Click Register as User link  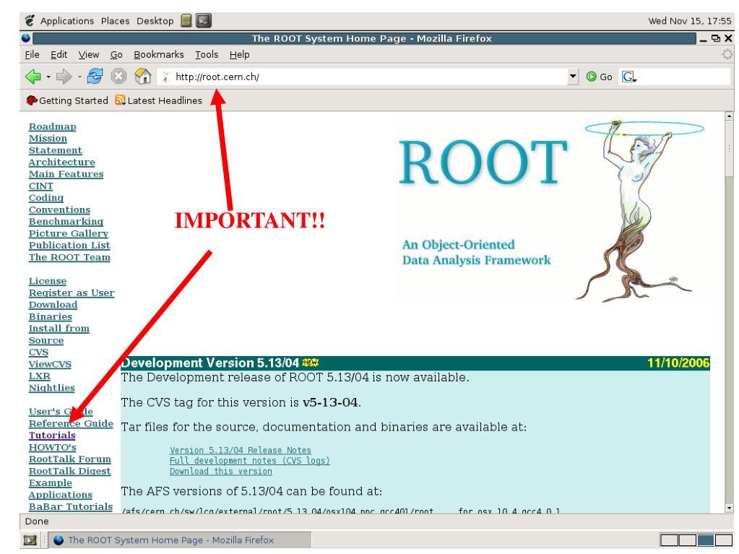click(x=72, y=293)
